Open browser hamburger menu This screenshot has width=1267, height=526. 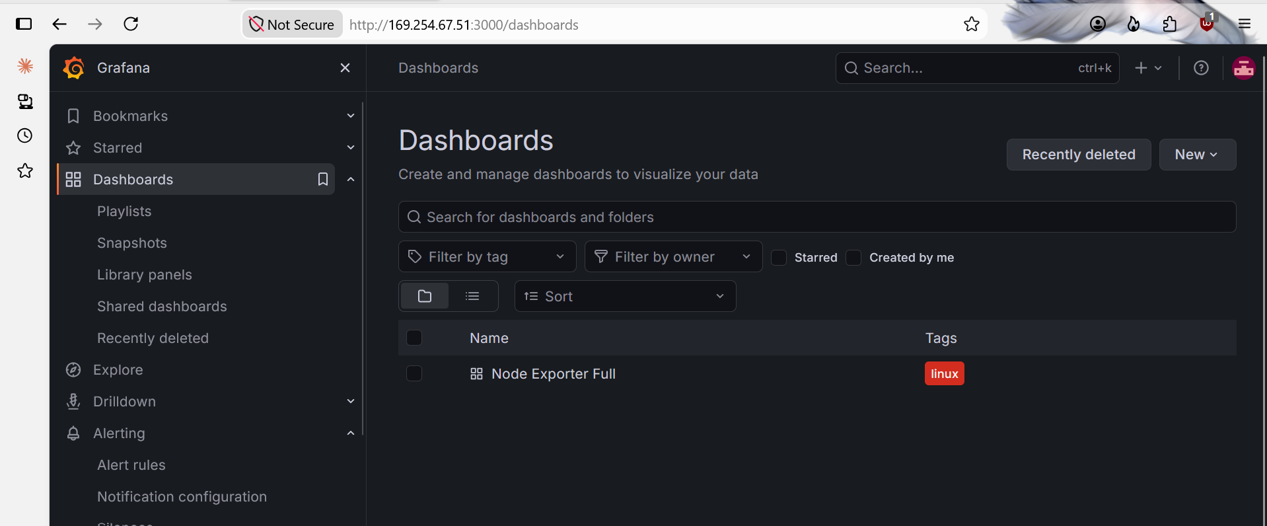click(1245, 24)
